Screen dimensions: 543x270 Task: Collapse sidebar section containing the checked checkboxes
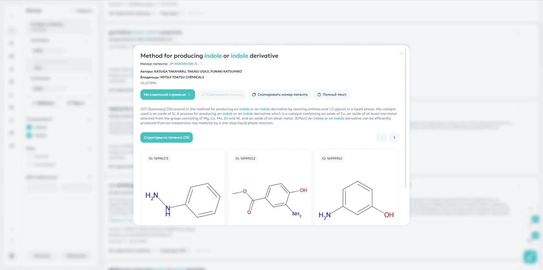tap(90, 119)
